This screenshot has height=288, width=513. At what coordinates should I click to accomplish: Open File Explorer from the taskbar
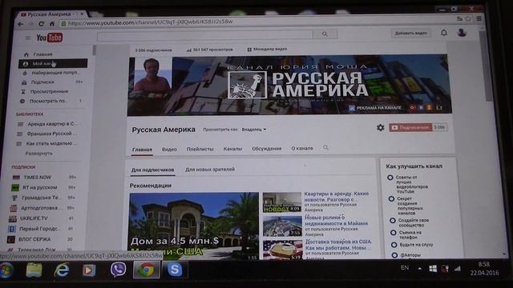pos(34,270)
